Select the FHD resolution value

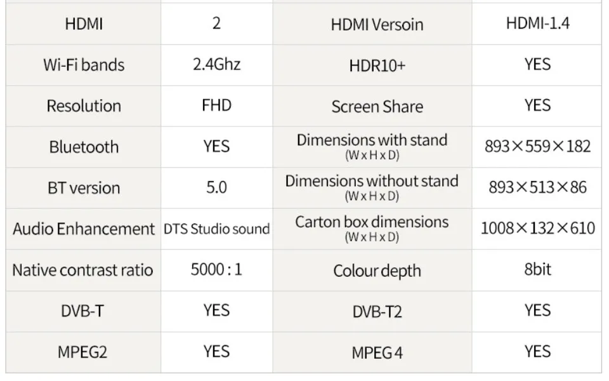(x=216, y=105)
